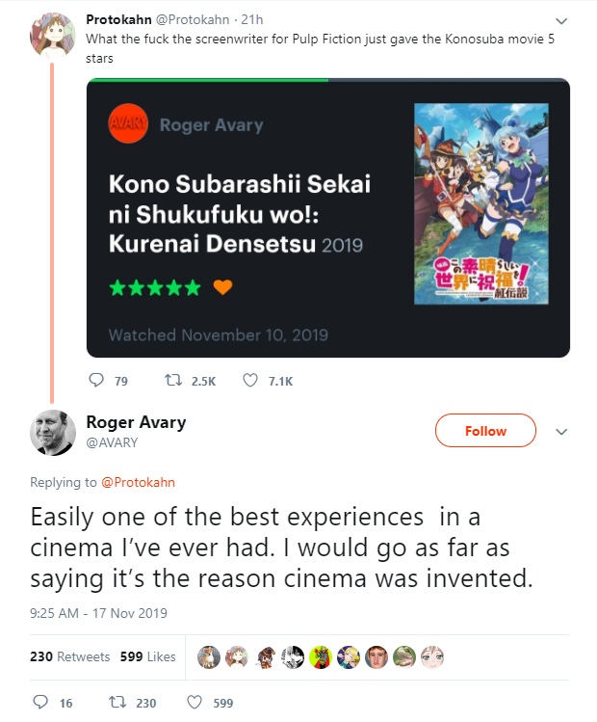Open Protokahn's profile avatar
The height and width of the screenshot is (722, 597).
click(x=50, y=36)
